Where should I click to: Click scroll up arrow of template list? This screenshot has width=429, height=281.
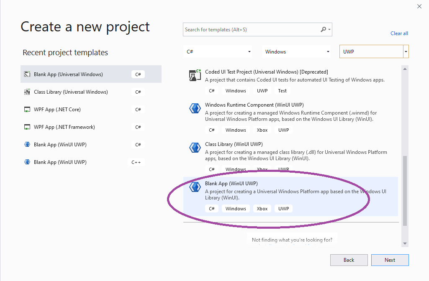click(405, 69)
